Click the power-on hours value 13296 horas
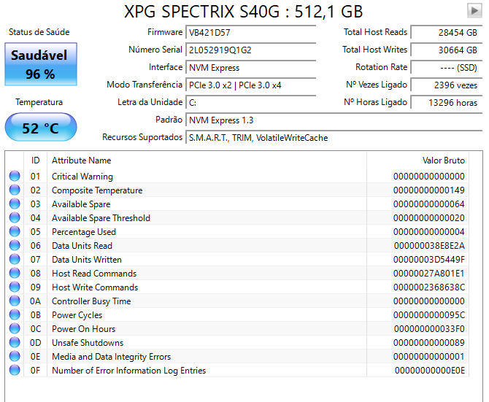This screenshot has width=489, height=402. [447, 103]
